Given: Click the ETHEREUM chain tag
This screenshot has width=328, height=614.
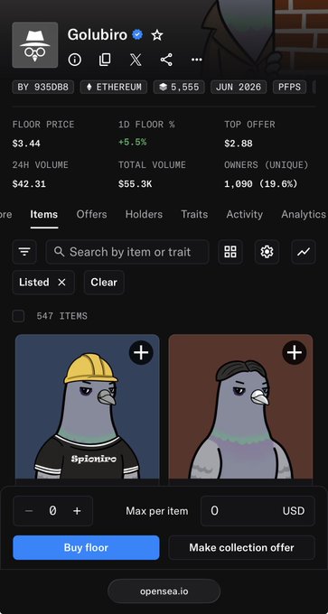Looking at the screenshot, I should click(x=114, y=87).
